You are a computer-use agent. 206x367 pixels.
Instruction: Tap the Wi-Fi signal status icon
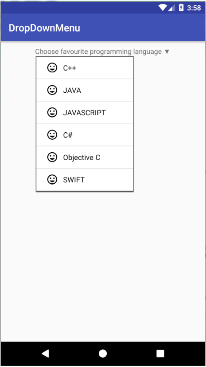pos(163,8)
